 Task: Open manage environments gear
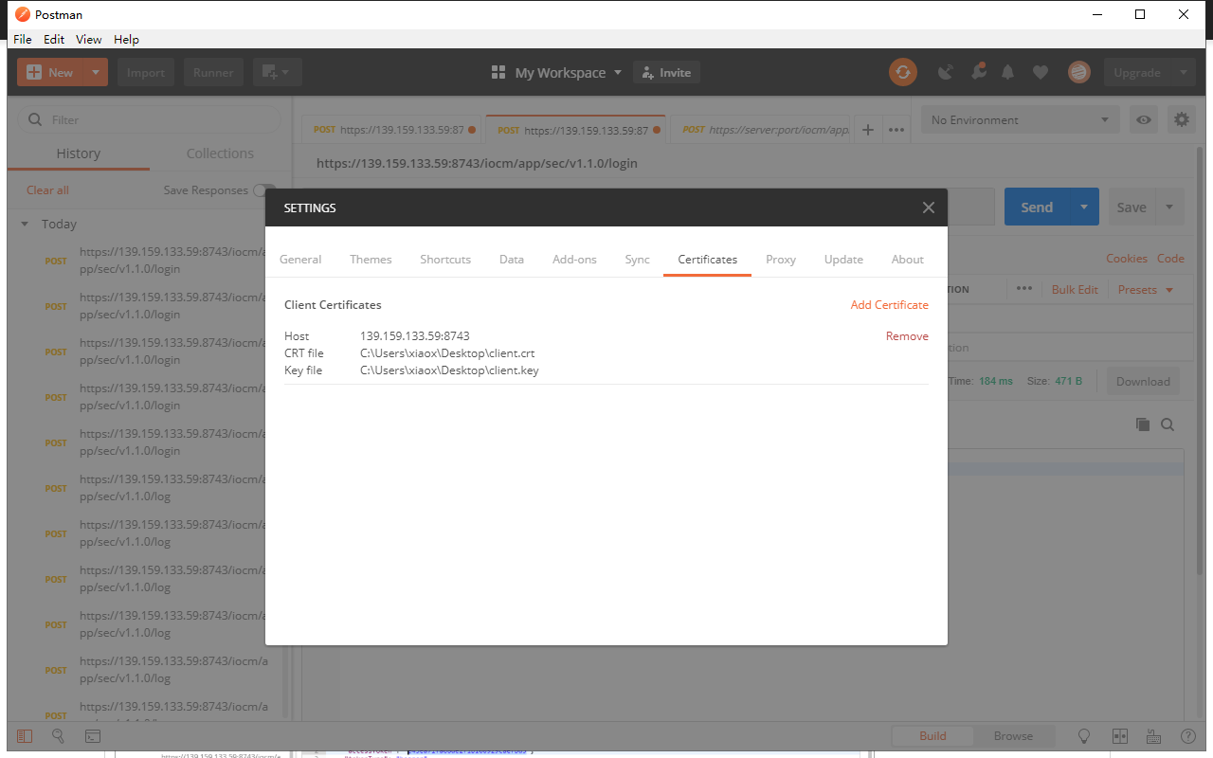1181,119
